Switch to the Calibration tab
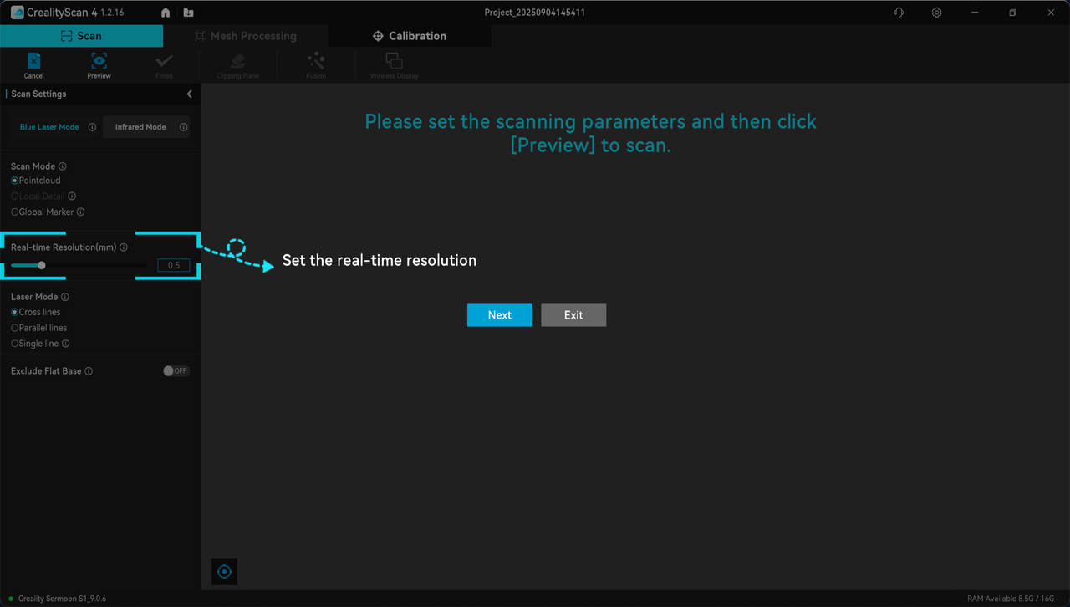Screen dimensions: 1070x607 pyautogui.click(x=410, y=36)
